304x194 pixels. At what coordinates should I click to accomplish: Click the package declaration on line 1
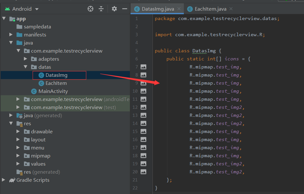pyautogui.click(x=217, y=19)
